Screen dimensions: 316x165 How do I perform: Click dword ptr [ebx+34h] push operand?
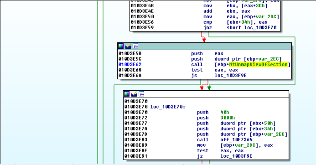point(248,129)
